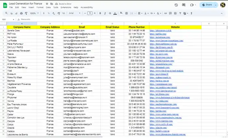Open the La Rosée website link

tap(166, 40)
